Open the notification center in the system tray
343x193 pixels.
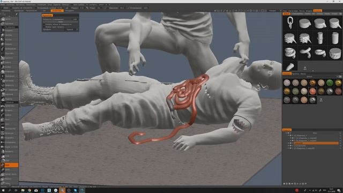coord(339,190)
